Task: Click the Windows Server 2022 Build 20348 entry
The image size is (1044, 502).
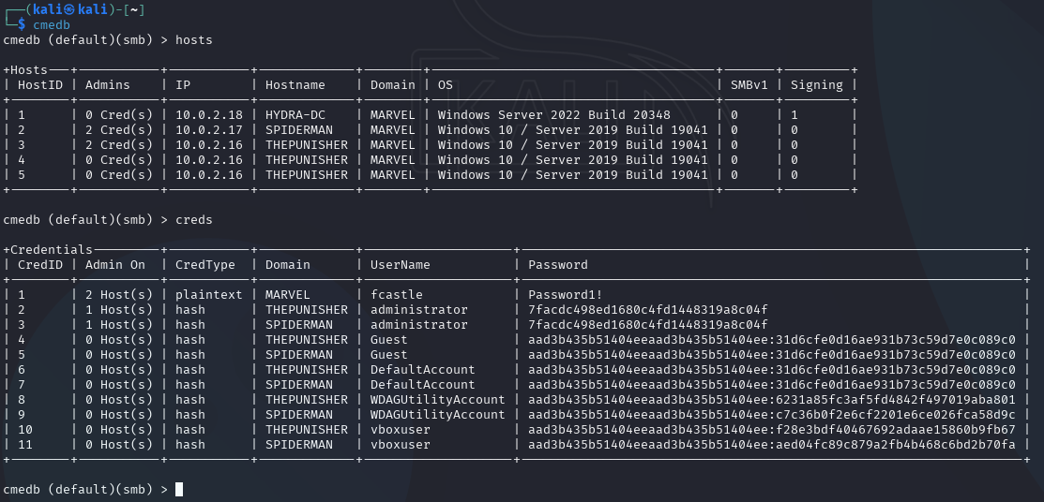Action: 553,114
